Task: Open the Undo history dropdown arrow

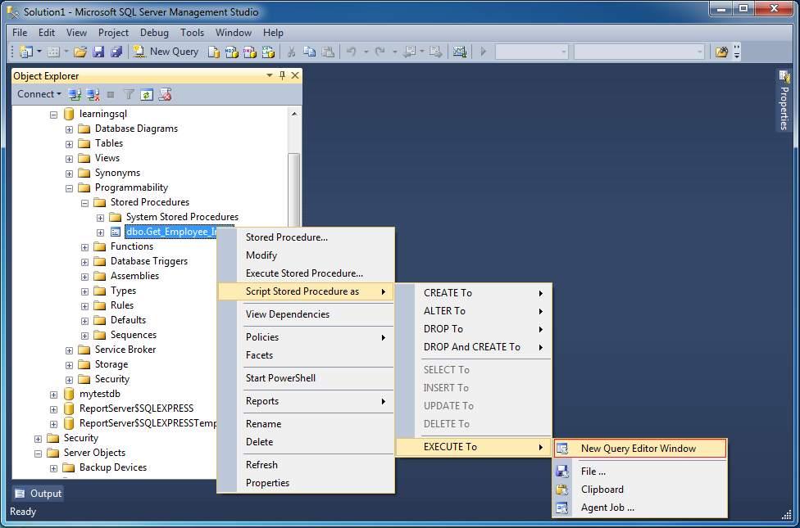Action: click(x=366, y=52)
